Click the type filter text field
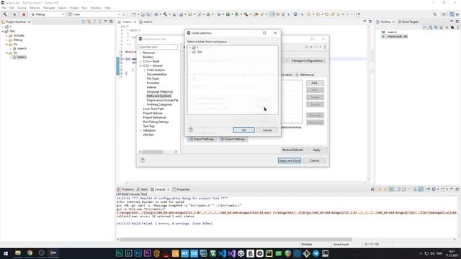The image size is (461, 259). tap(158, 47)
